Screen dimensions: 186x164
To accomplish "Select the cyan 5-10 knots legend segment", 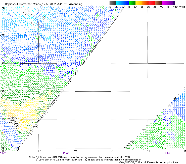I will tap(119, 3).
